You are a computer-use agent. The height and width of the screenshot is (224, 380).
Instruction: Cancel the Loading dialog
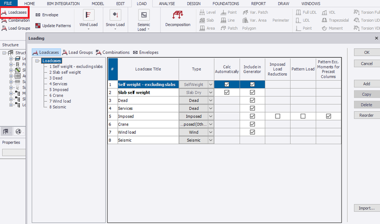[x=367, y=64]
